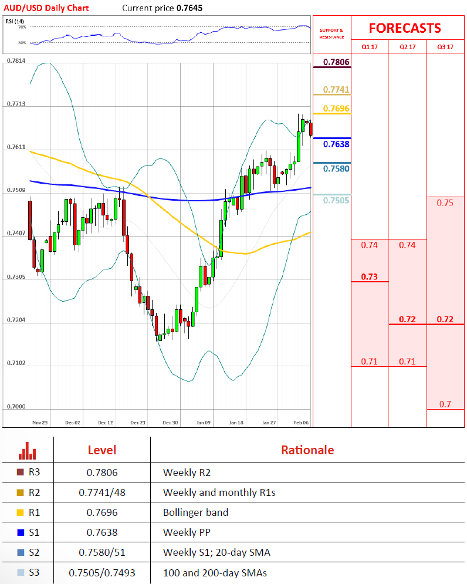Click the Feb 06 date axis label
The width and height of the screenshot is (467, 584).
click(301, 423)
